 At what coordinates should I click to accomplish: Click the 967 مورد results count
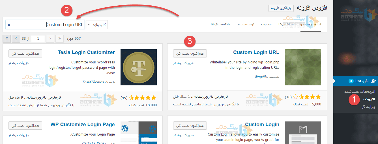pos(74,39)
